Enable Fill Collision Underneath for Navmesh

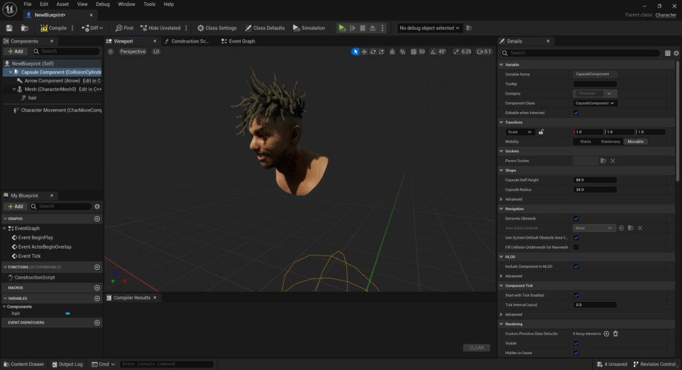tap(576, 247)
